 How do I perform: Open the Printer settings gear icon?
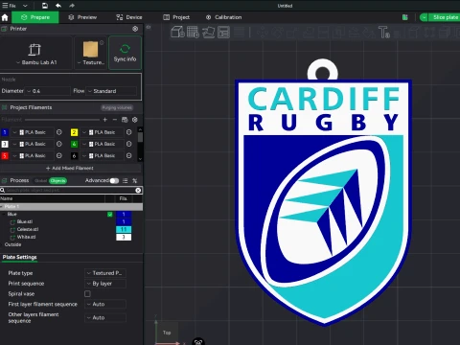pyautogui.click(x=135, y=29)
